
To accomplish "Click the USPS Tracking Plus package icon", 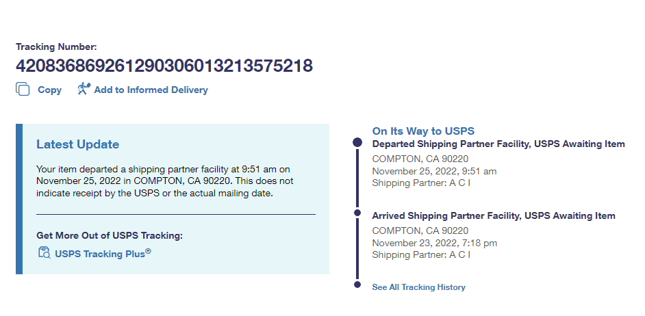I will (44, 254).
